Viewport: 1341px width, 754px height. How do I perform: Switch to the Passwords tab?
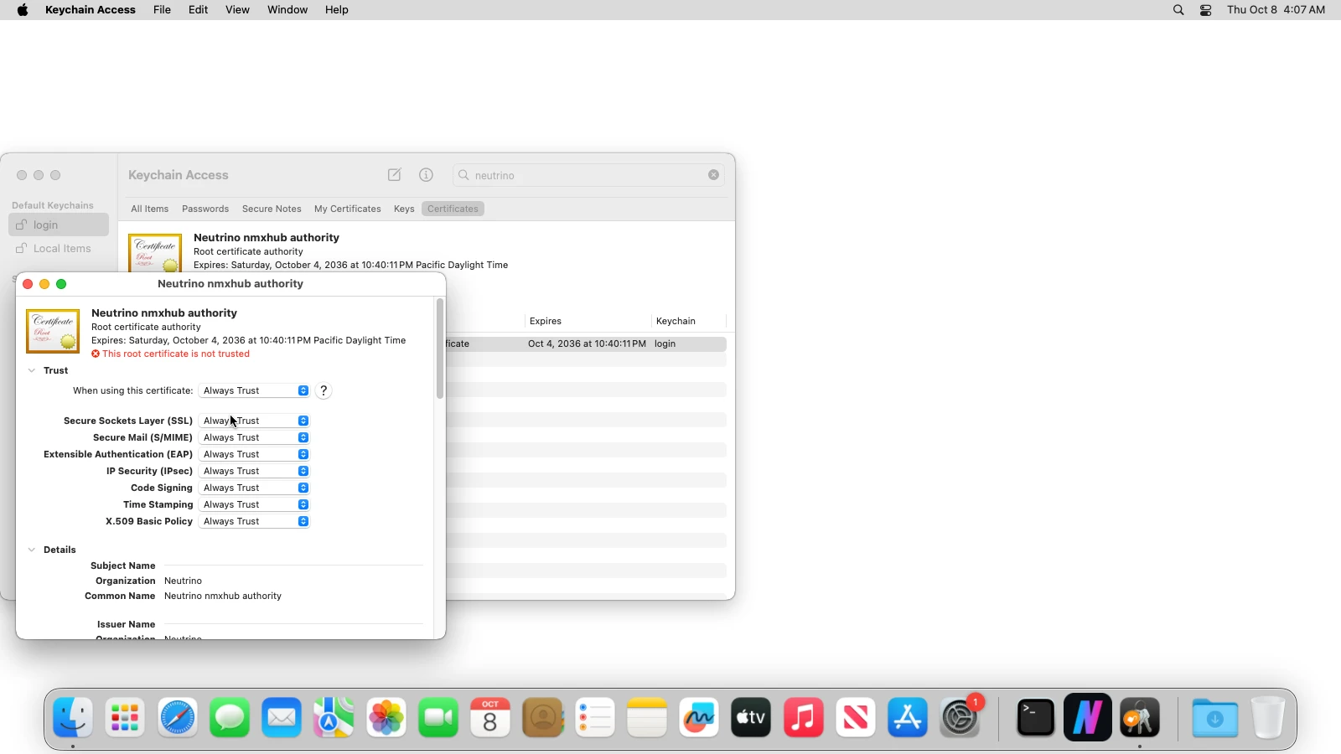205,209
